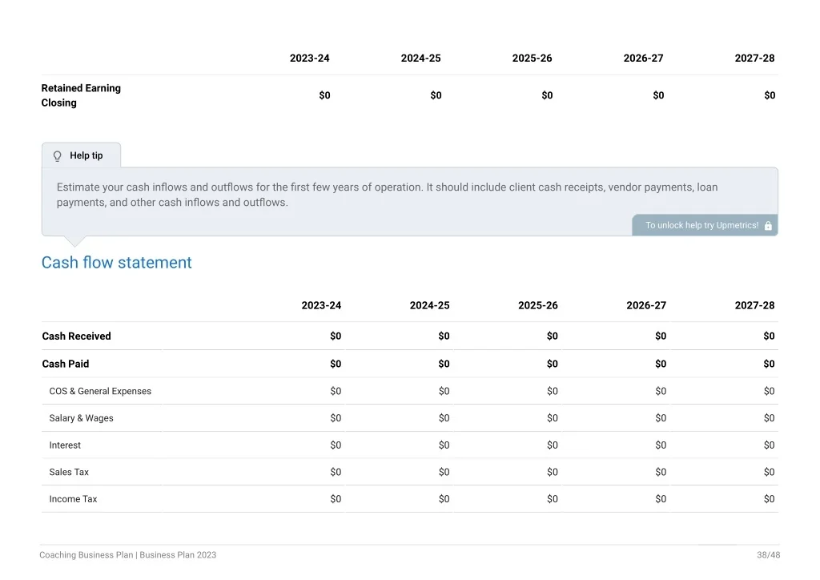The width and height of the screenshot is (820, 580).
Task: Click 2023-24 column header in cash flow table
Action: 321,305
